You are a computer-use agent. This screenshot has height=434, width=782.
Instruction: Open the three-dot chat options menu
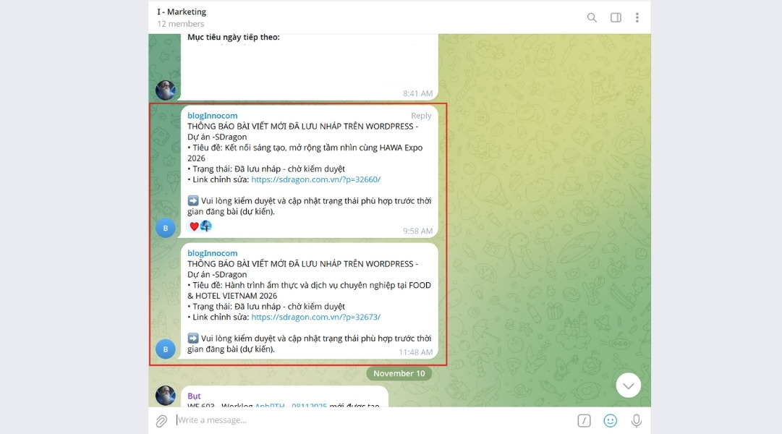[637, 17]
